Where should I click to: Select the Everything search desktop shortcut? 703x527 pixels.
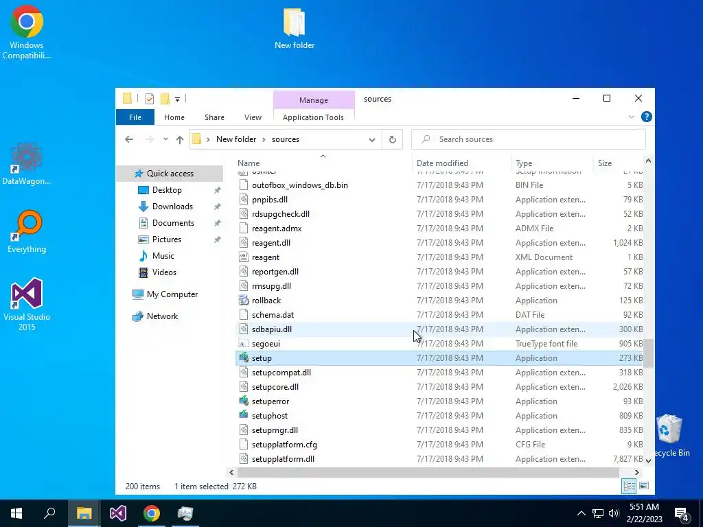pyautogui.click(x=27, y=231)
